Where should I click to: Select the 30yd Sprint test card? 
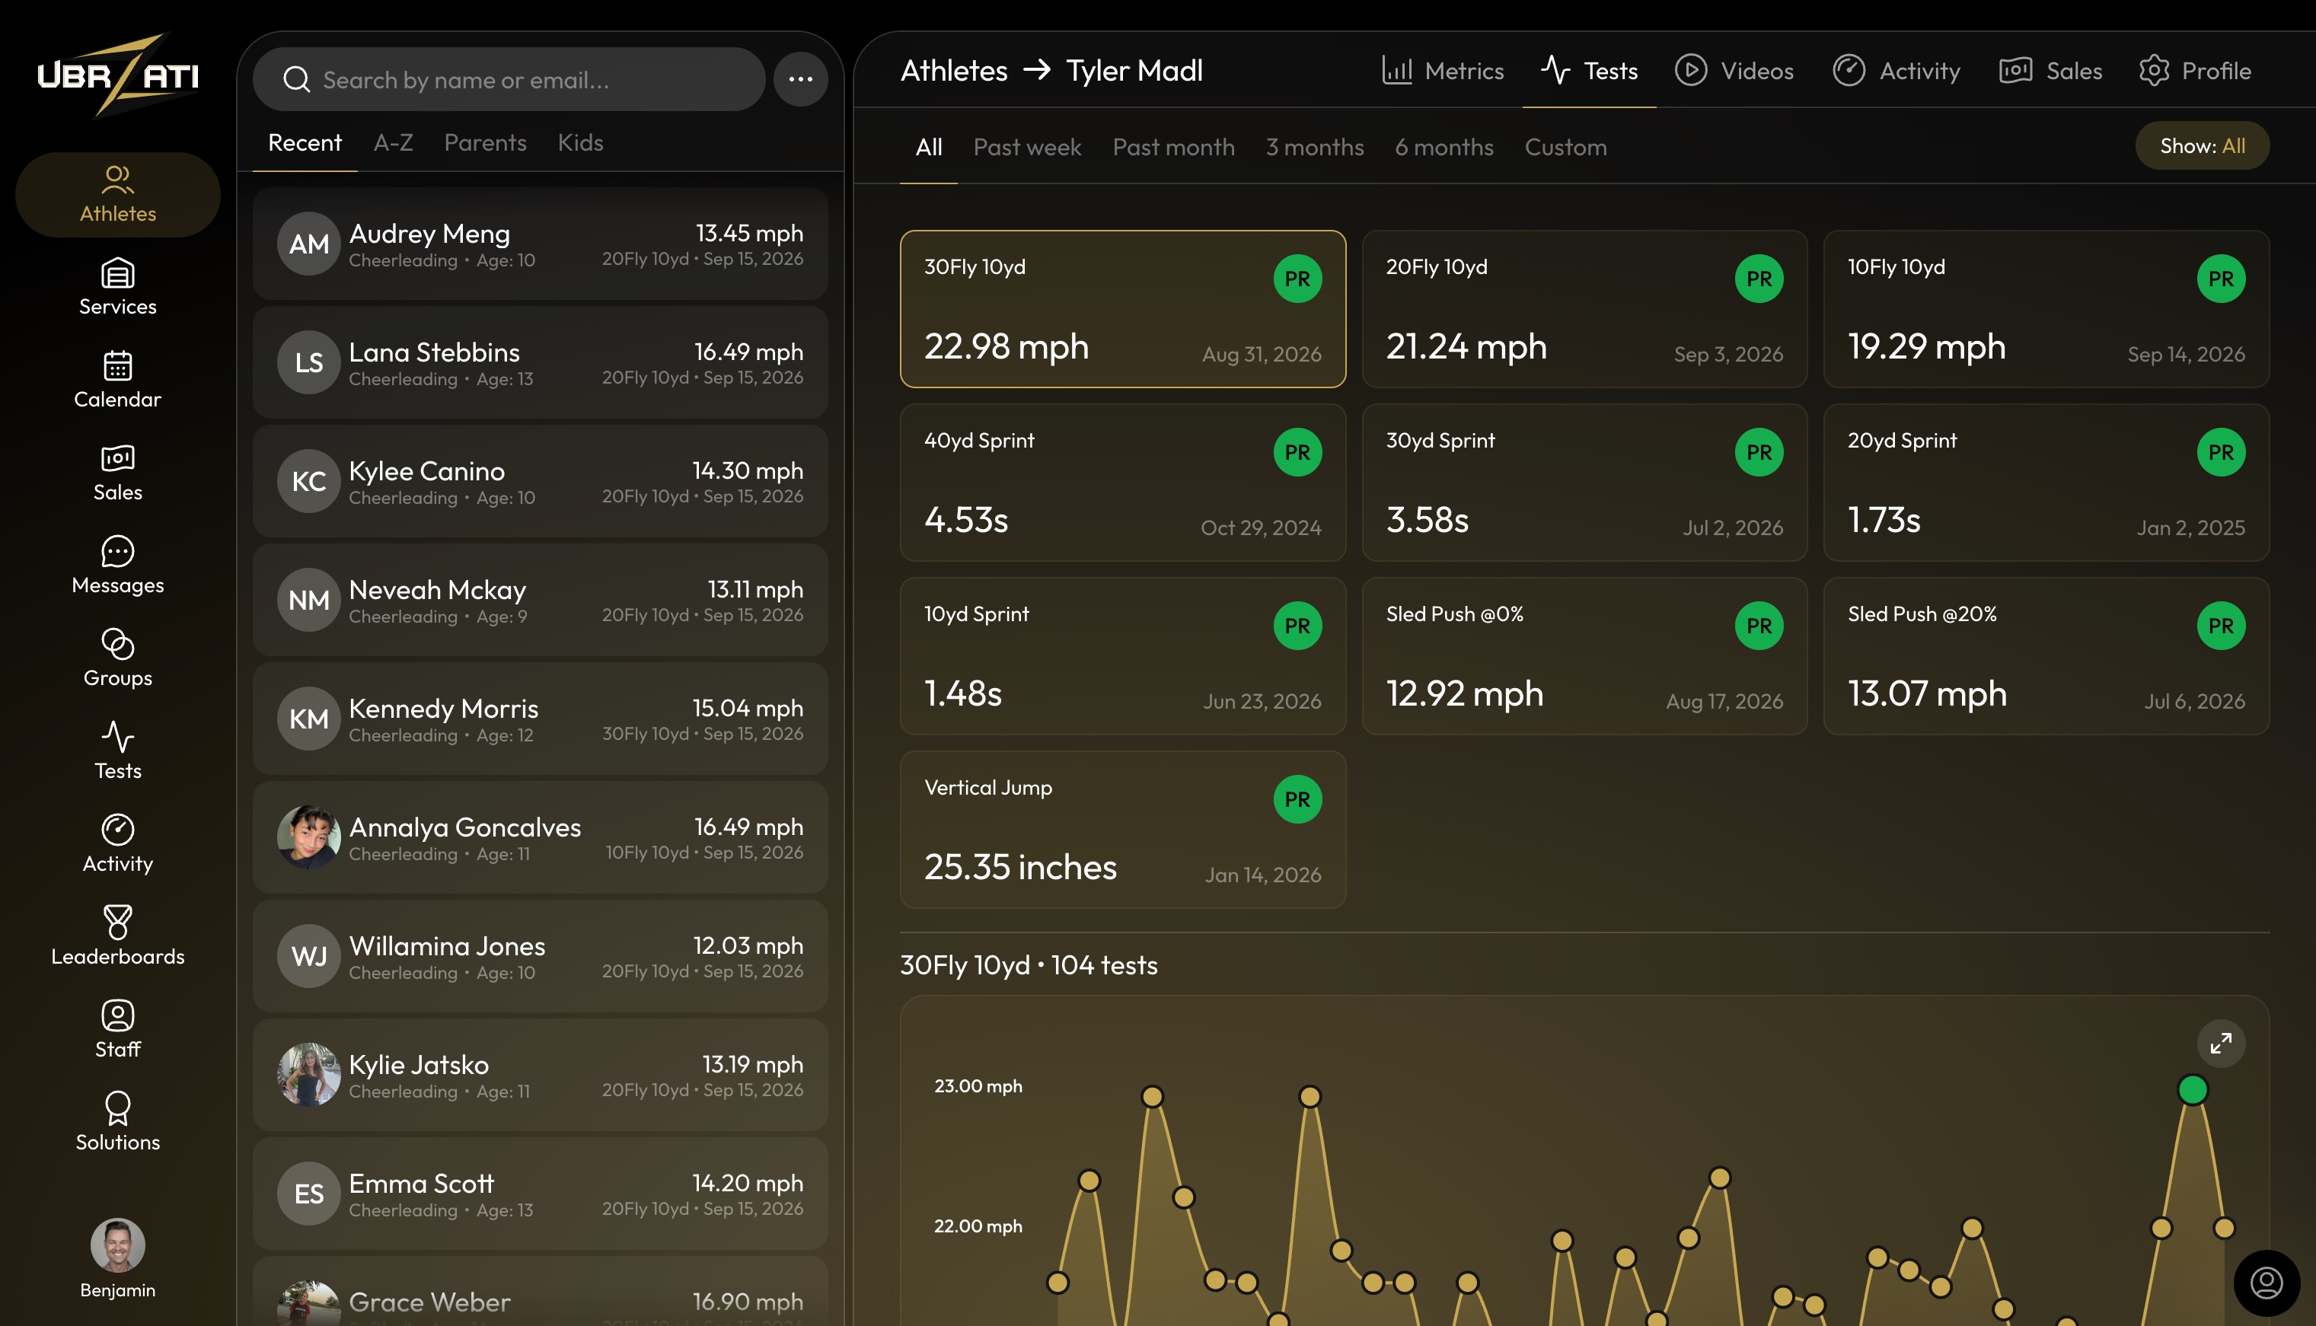click(x=1584, y=482)
